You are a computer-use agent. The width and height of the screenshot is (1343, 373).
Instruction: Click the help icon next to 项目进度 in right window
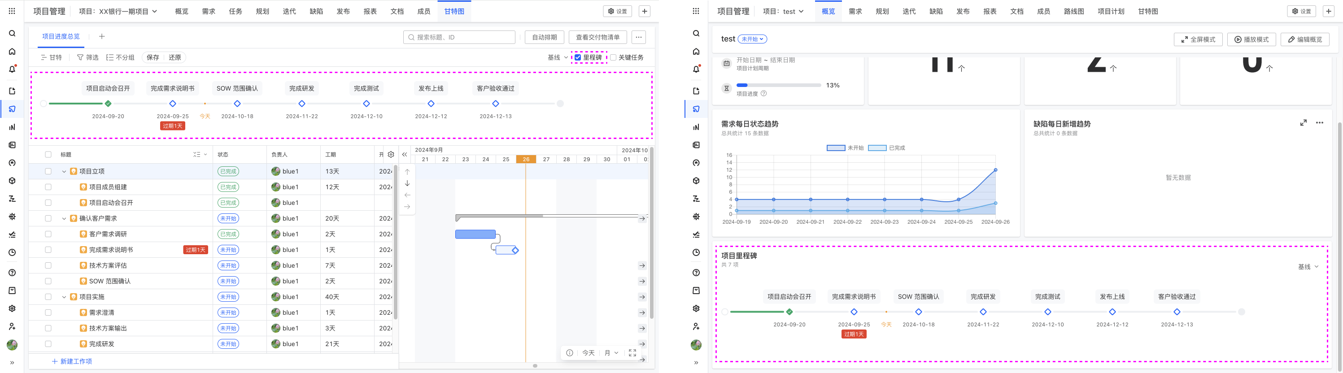click(764, 94)
